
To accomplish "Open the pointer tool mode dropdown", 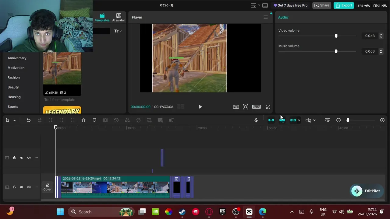I will click(14, 120).
